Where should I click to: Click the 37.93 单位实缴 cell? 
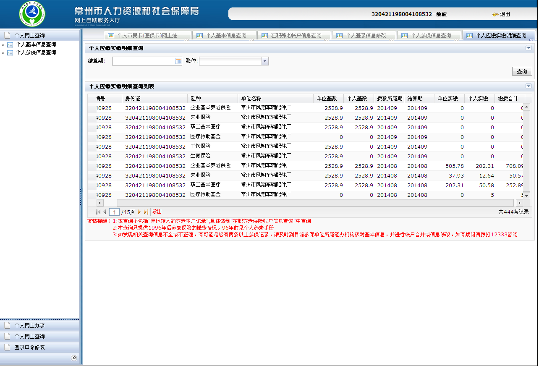pyautogui.click(x=456, y=176)
